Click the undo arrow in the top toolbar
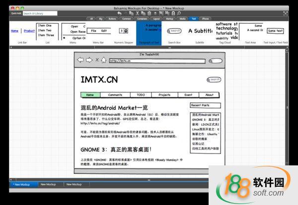Screen dimensions: 298x205 (x=119, y=13)
